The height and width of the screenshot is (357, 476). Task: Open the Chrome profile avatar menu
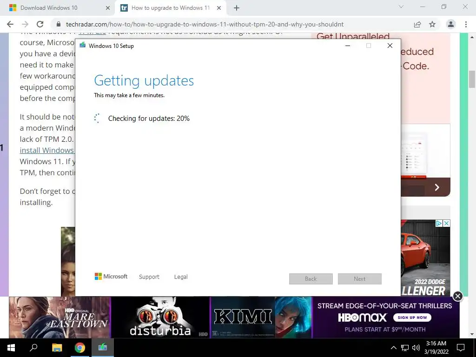[451, 24]
